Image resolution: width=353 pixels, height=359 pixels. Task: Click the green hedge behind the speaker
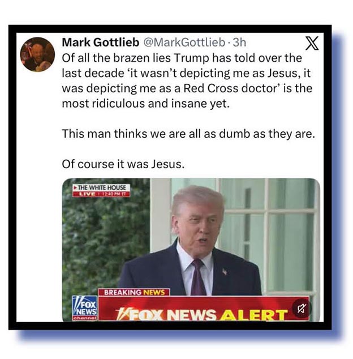[105, 238]
